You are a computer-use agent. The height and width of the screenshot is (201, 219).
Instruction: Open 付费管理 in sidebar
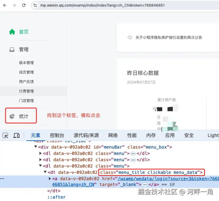click(x=26, y=91)
